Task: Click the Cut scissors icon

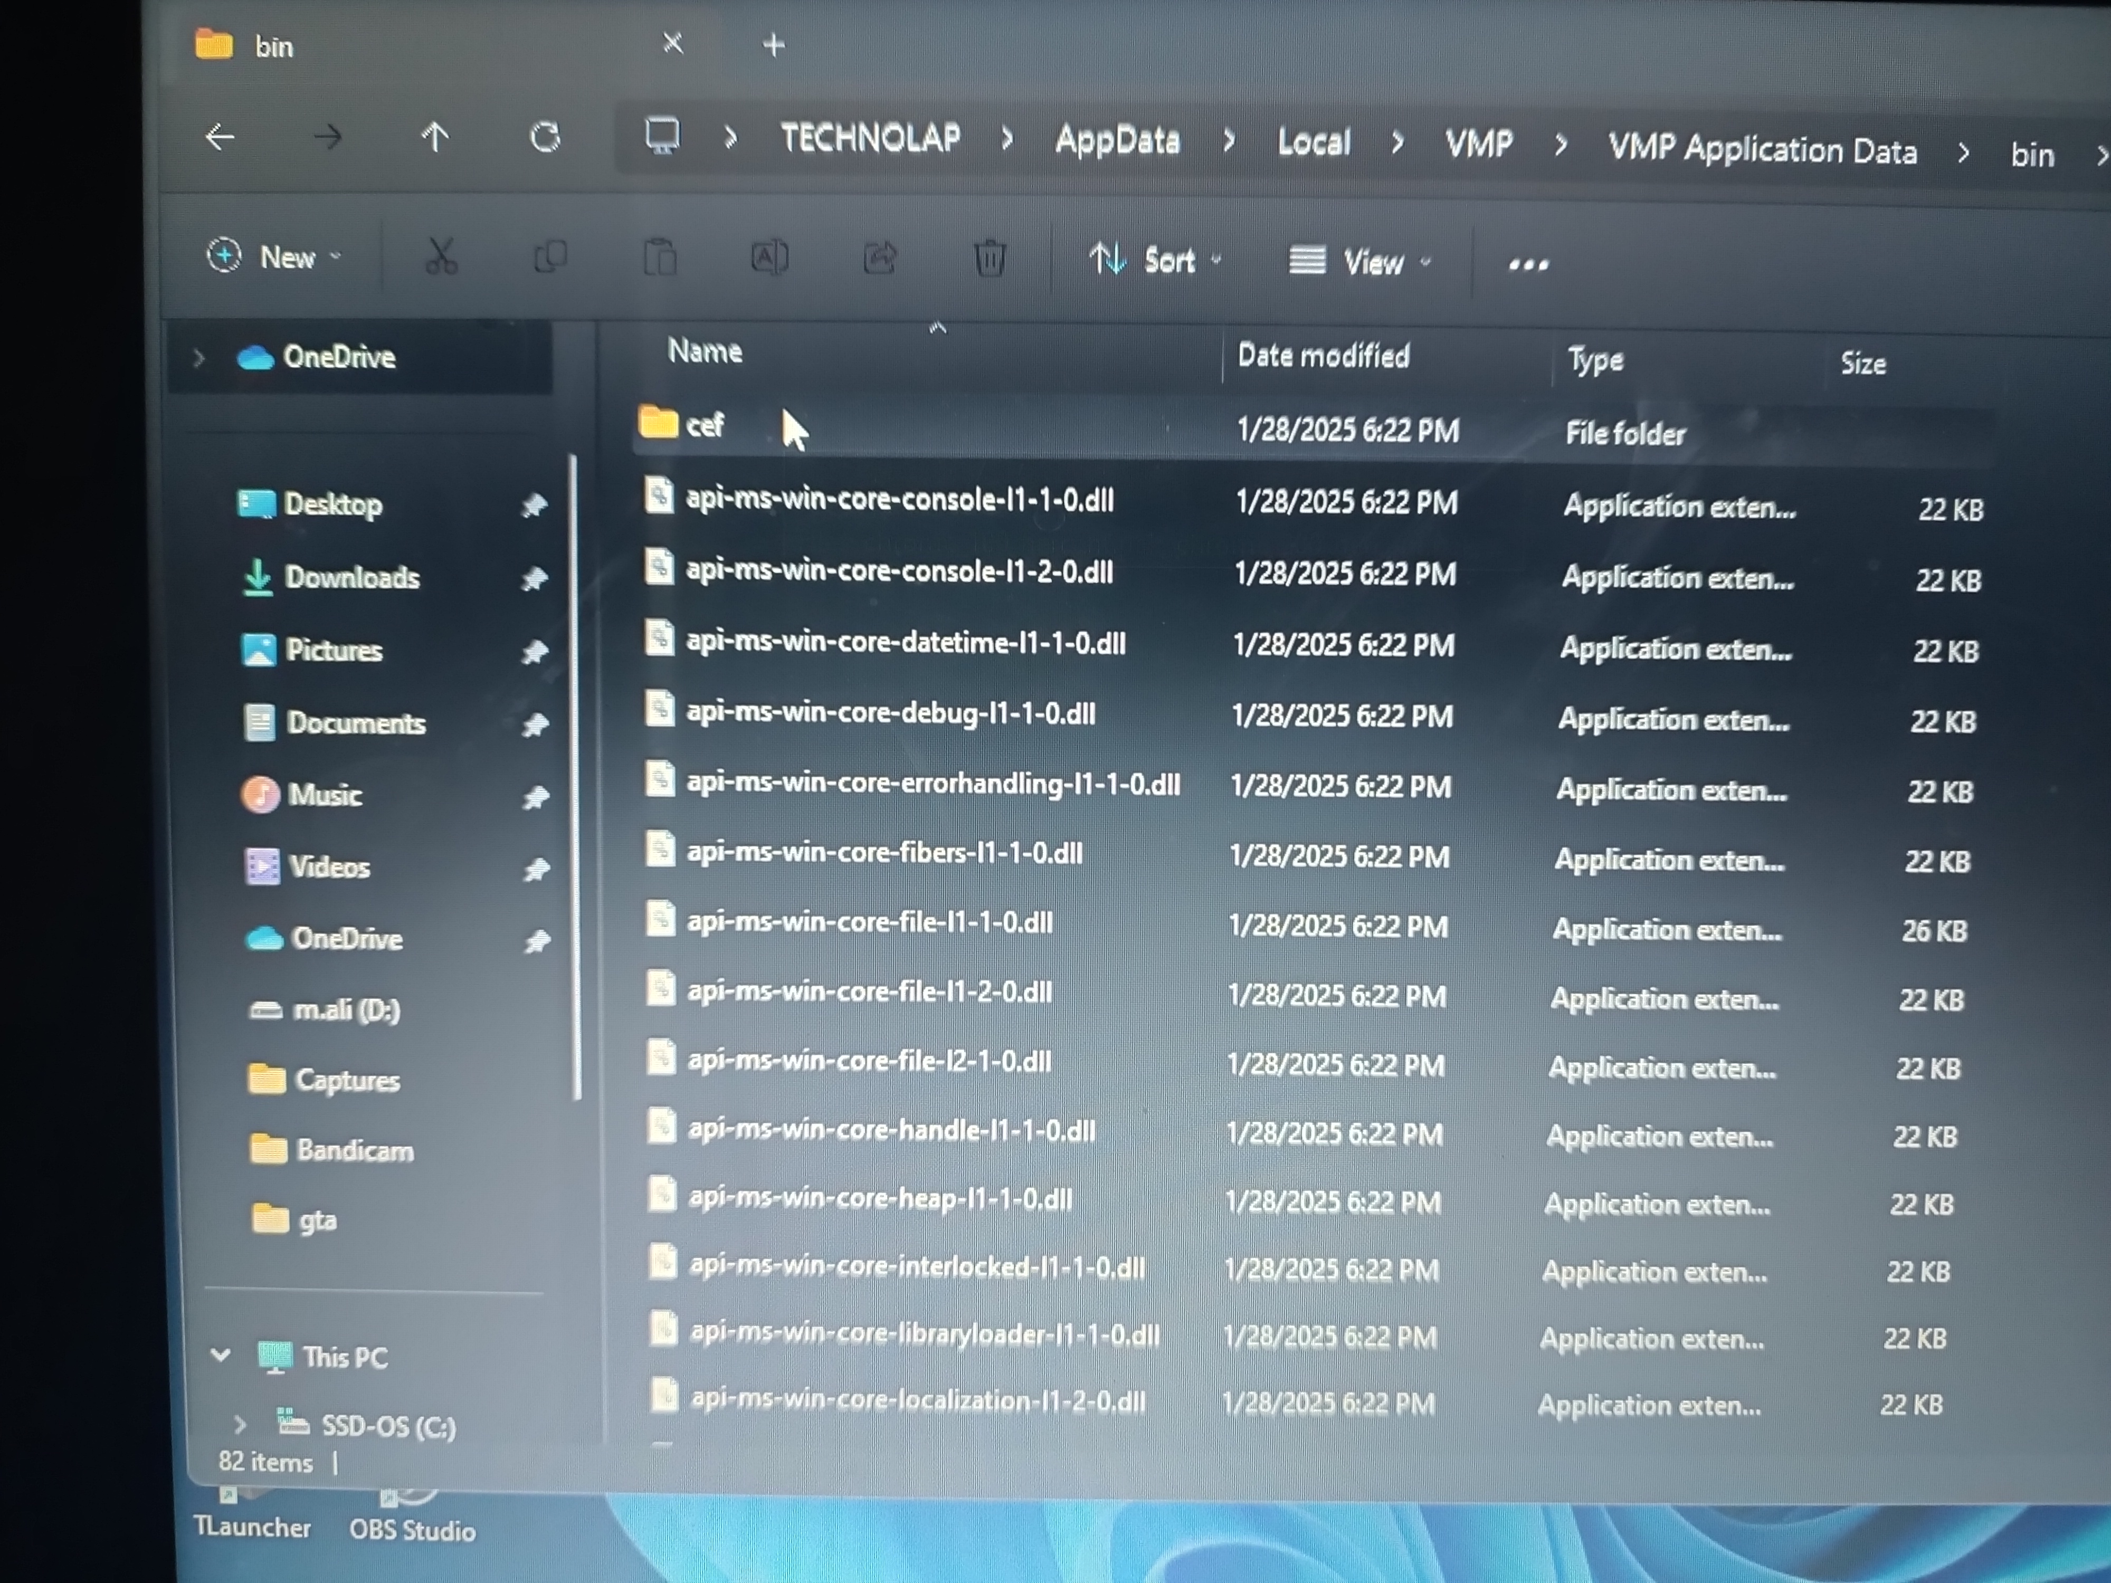Action: coord(441,256)
